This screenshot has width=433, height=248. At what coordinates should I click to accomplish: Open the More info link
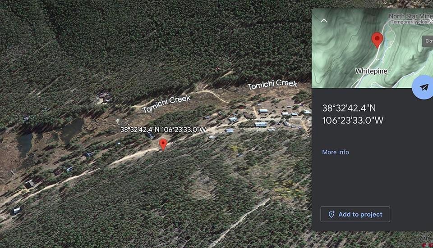336,152
